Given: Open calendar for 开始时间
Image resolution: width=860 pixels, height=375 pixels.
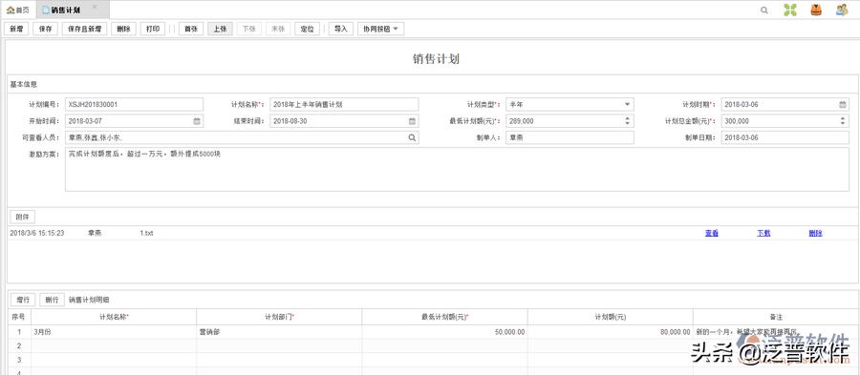Looking at the screenshot, I should 197,121.
